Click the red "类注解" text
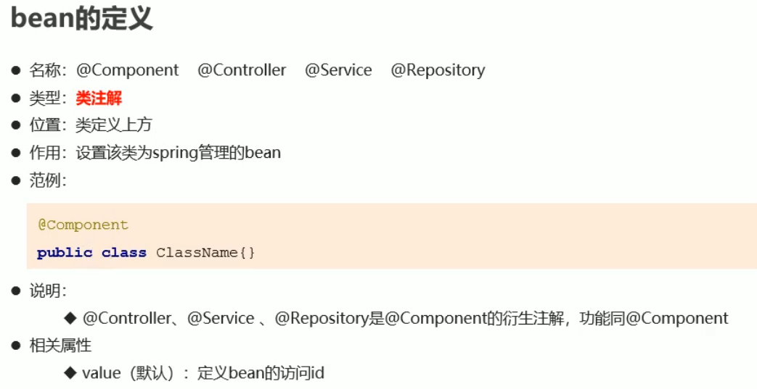The width and height of the screenshot is (757, 389). (99, 98)
